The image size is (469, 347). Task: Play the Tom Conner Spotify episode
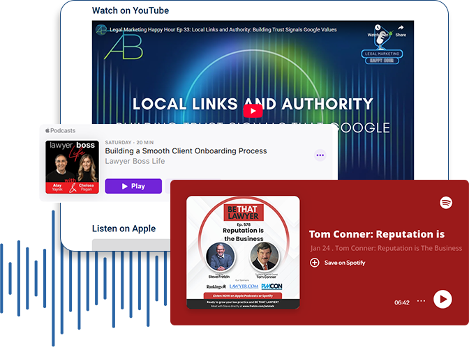click(442, 299)
